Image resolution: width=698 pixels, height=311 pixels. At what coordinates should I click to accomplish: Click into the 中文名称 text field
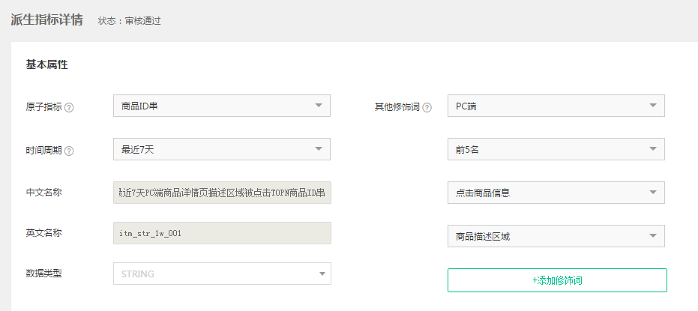pos(221,193)
